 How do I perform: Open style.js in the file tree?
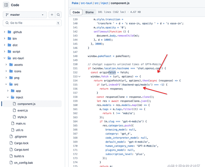(x=22, y=117)
